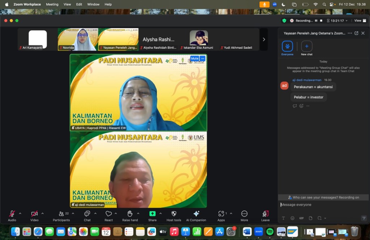Click the Raise hand icon
370x240 pixels.
point(130,214)
